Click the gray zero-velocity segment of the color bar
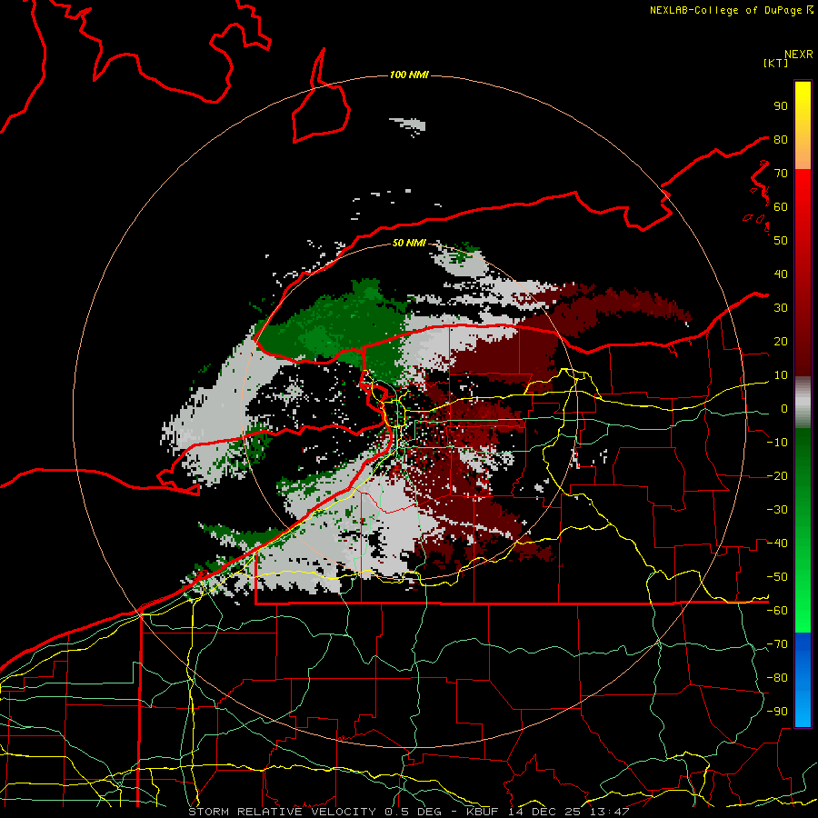 click(803, 403)
